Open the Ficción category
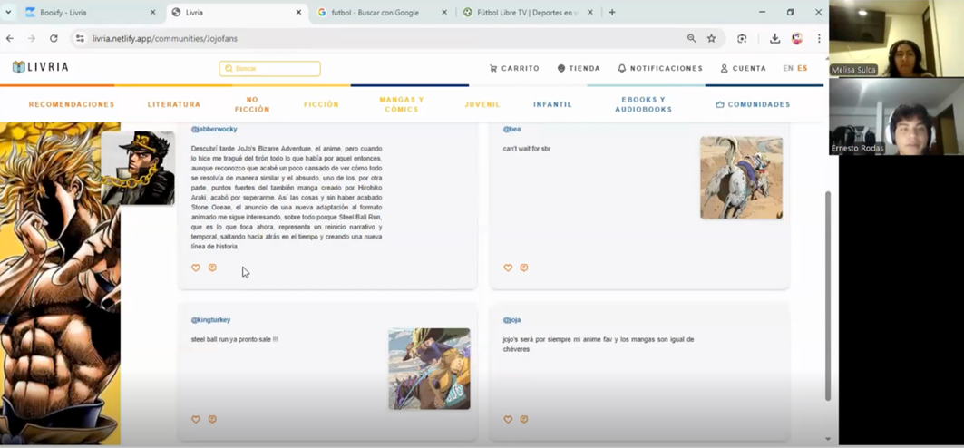 (x=322, y=104)
